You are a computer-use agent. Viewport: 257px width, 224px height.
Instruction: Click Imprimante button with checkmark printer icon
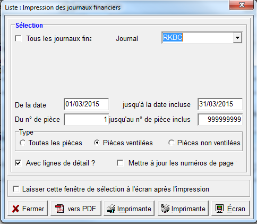pos(183,209)
